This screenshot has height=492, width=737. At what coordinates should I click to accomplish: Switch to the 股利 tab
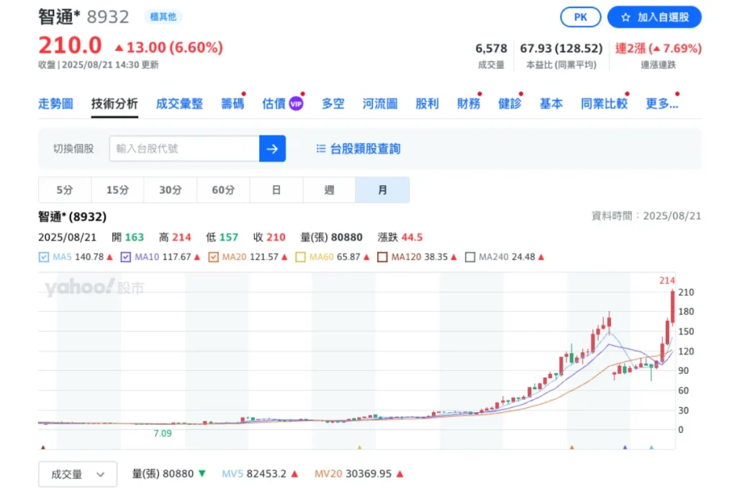pyautogui.click(x=427, y=104)
